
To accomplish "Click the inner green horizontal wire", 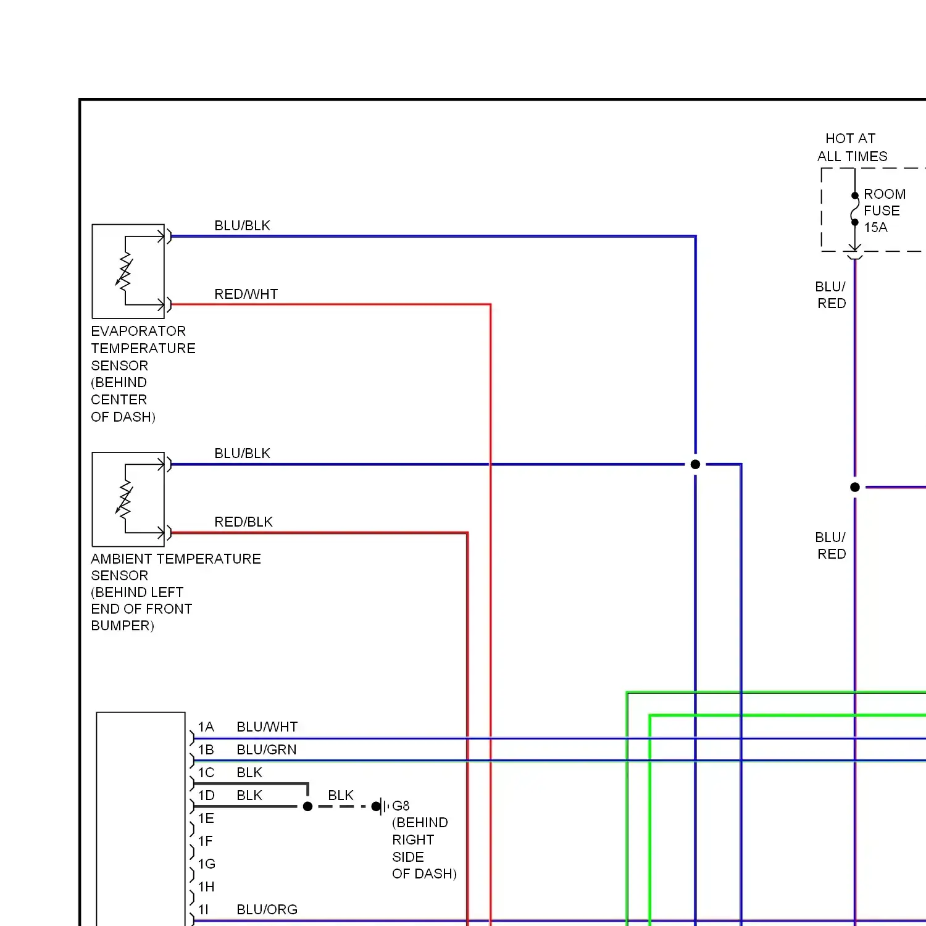I will (788, 715).
